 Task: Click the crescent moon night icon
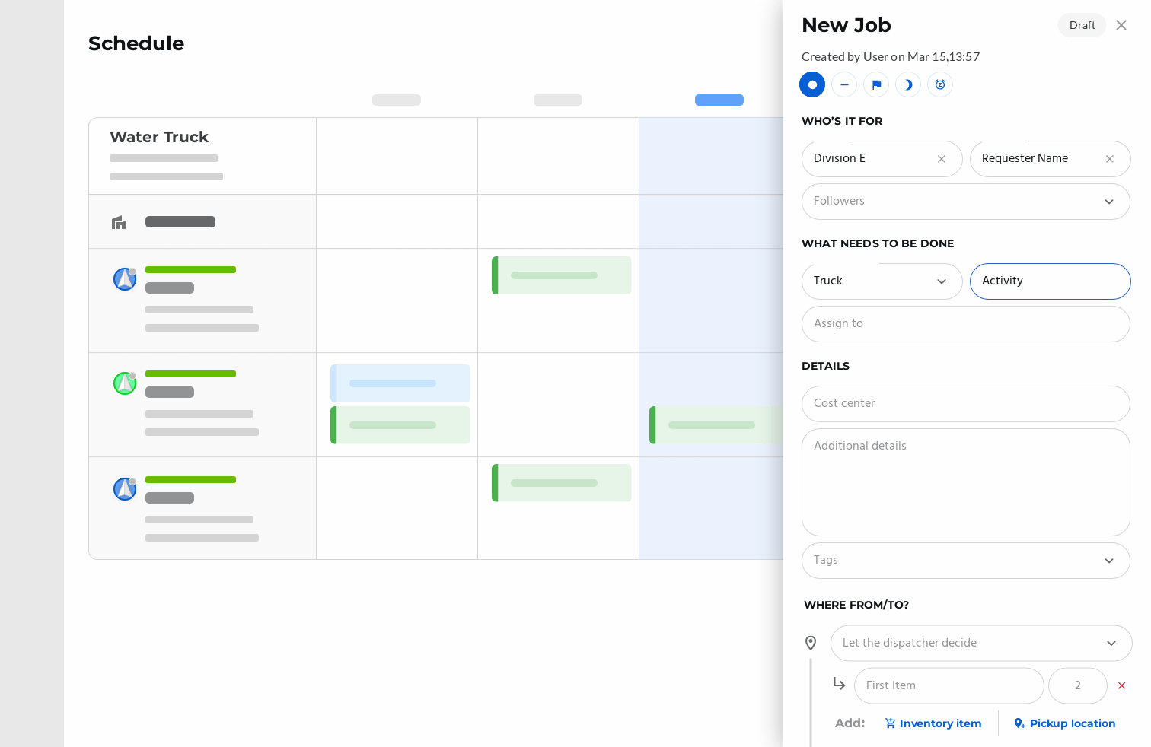coord(908,84)
